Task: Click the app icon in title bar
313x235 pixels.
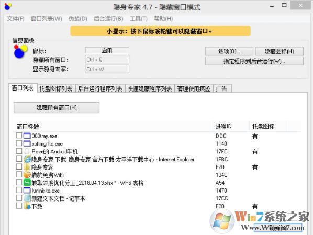Action: tap(8, 7)
